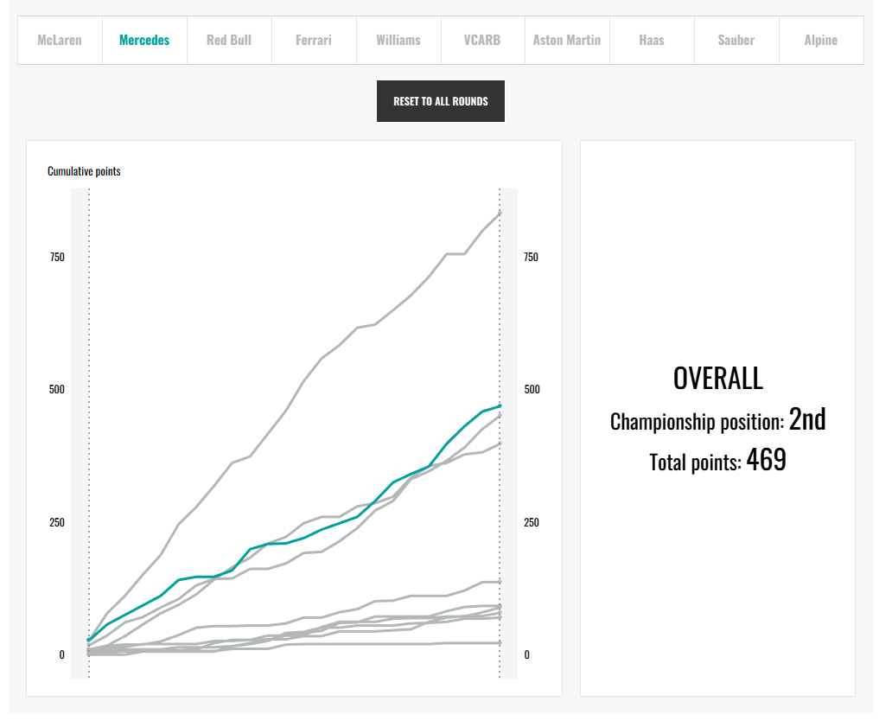Choose the Williams team tab

[x=398, y=41]
